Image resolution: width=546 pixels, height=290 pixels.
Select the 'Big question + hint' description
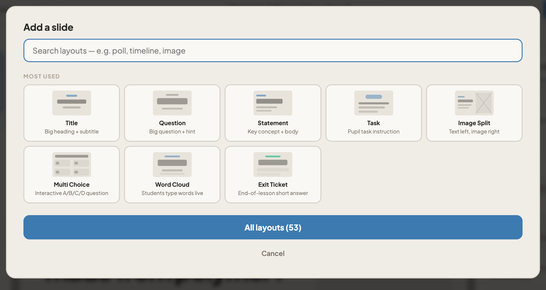[x=172, y=132]
